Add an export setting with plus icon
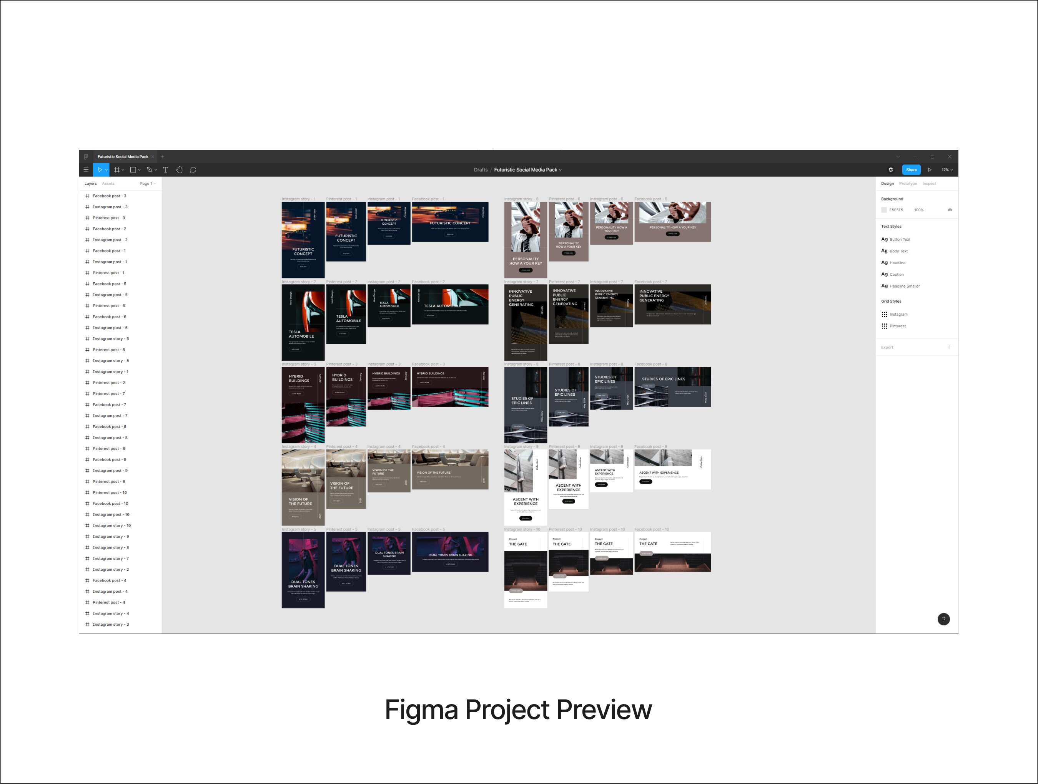 tap(950, 347)
